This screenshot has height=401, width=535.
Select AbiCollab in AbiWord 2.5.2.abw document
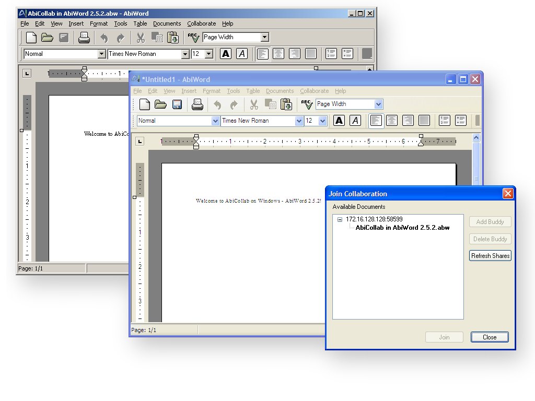pyautogui.click(x=402, y=228)
